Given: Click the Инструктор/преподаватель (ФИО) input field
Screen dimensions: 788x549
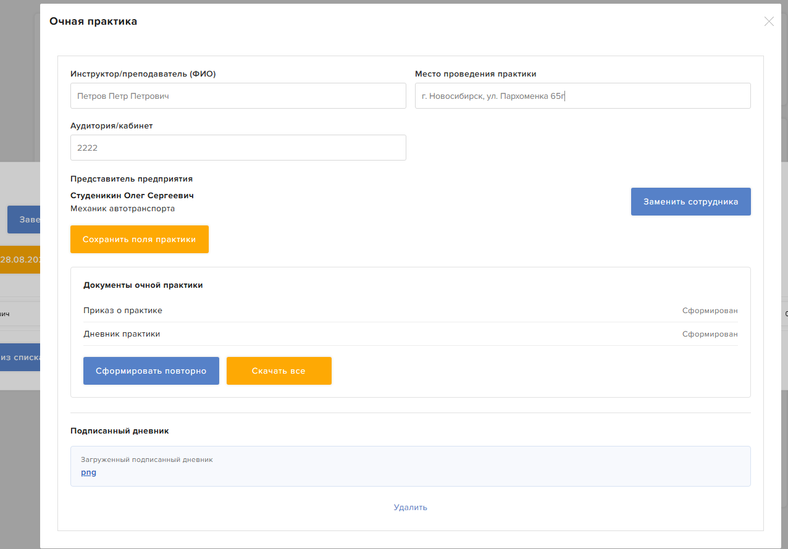Looking at the screenshot, I should point(238,96).
